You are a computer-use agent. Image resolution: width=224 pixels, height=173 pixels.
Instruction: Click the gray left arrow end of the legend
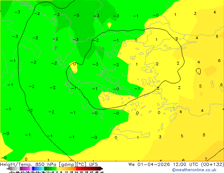coord(8,168)
